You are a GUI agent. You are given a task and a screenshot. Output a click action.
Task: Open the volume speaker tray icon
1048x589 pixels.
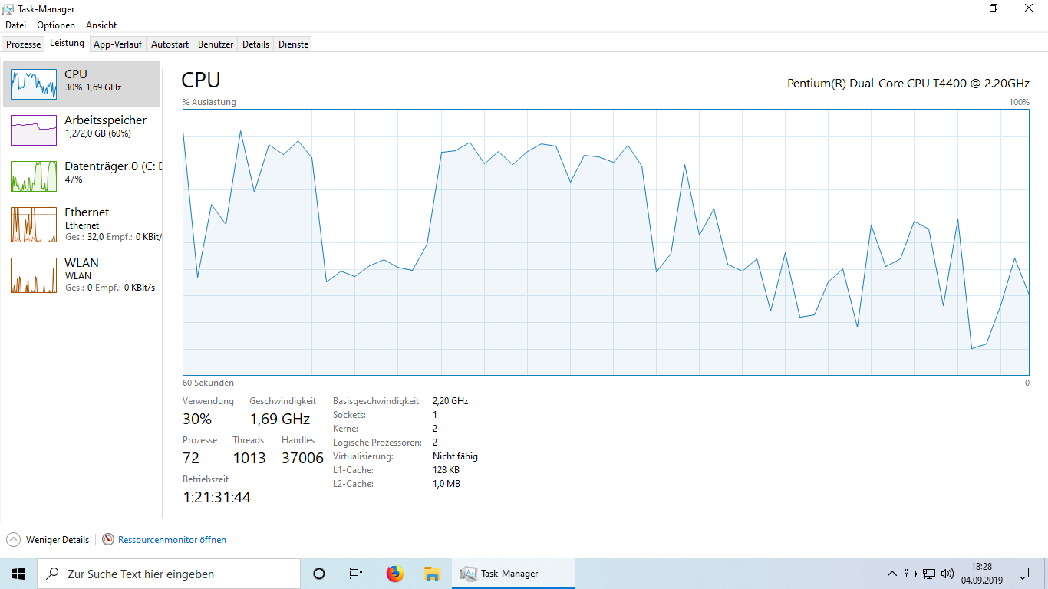[x=947, y=574]
